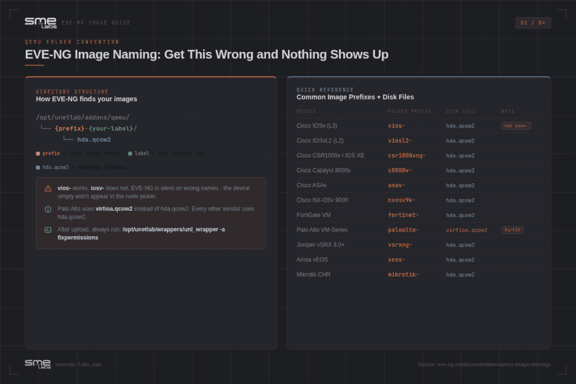Image resolution: width=576 pixels, height=384 pixels.
Task: Click 'How EVE-NG finds your images' heading
Action: (86, 99)
